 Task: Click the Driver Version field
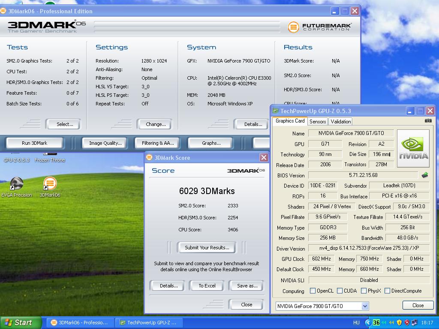click(x=369, y=248)
